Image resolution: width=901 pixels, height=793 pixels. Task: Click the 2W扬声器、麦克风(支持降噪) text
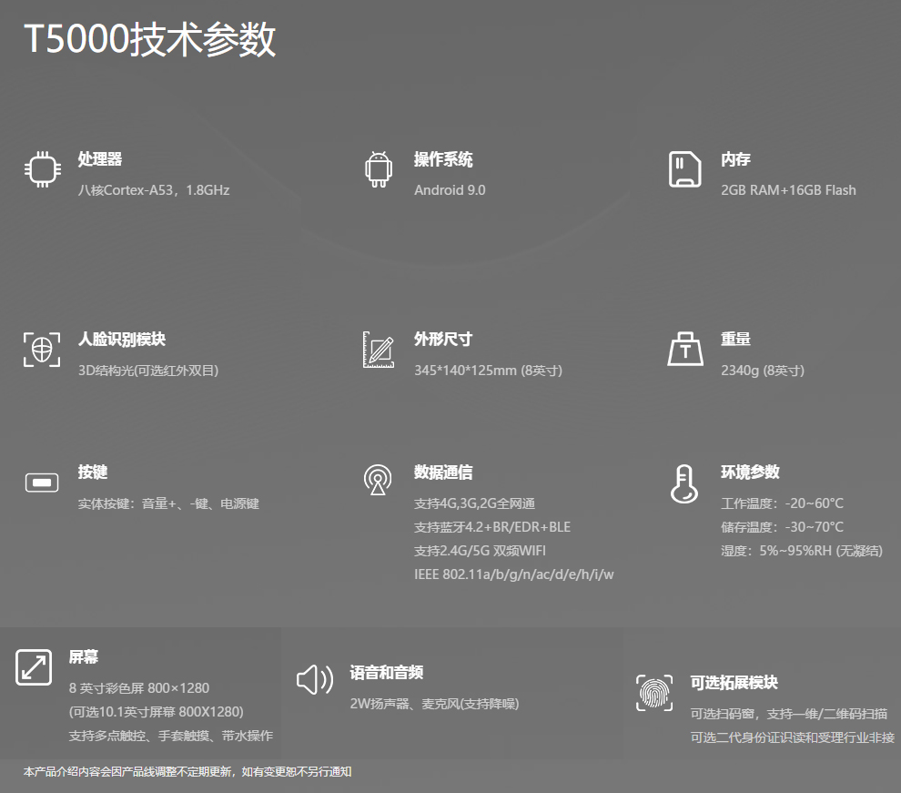(434, 704)
